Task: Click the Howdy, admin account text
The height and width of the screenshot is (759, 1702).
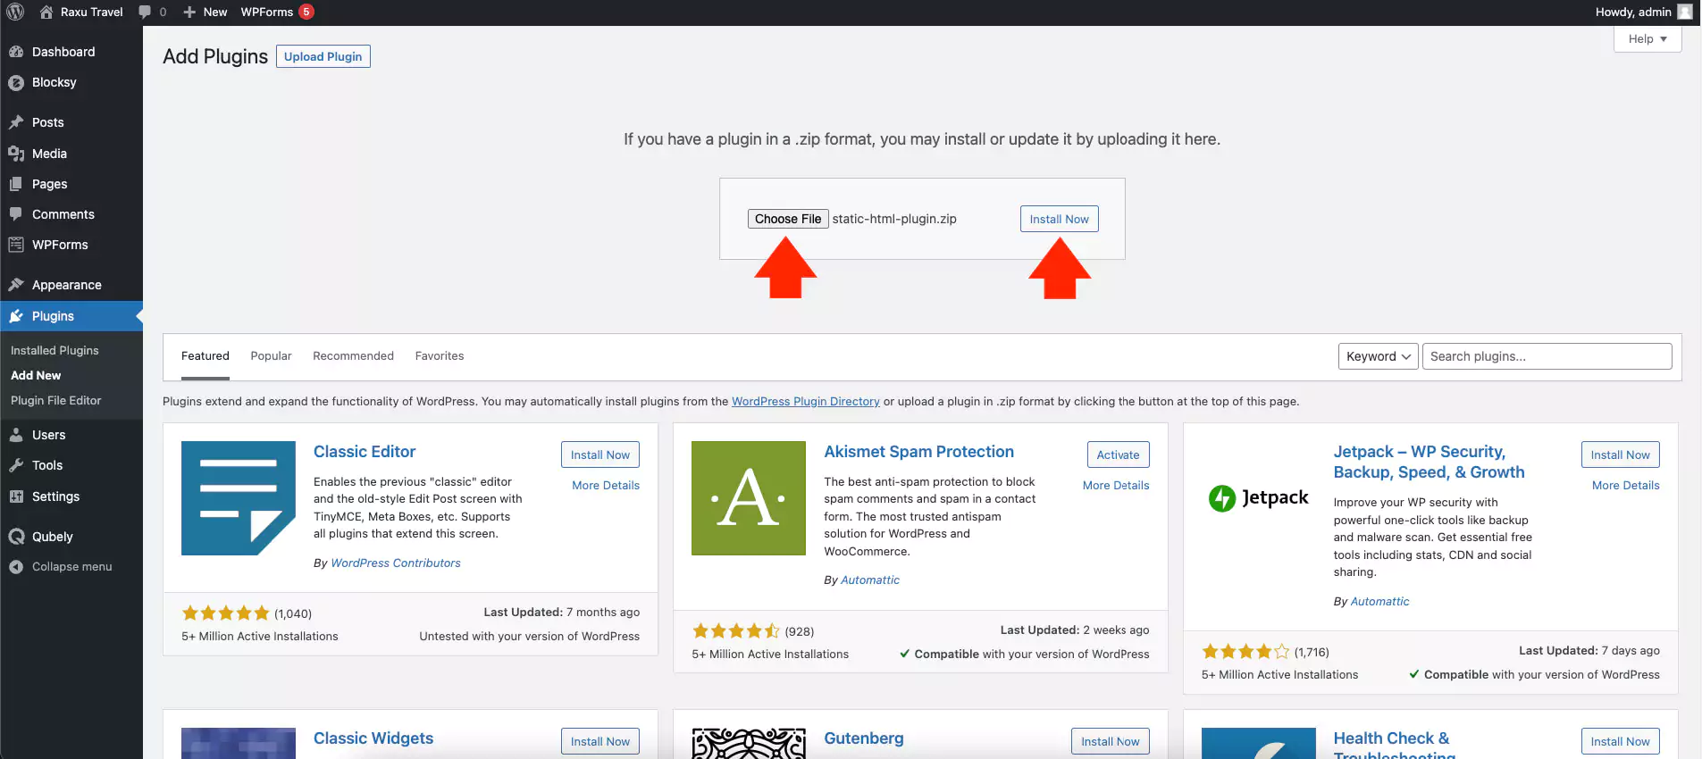Action: tap(1633, 12)
